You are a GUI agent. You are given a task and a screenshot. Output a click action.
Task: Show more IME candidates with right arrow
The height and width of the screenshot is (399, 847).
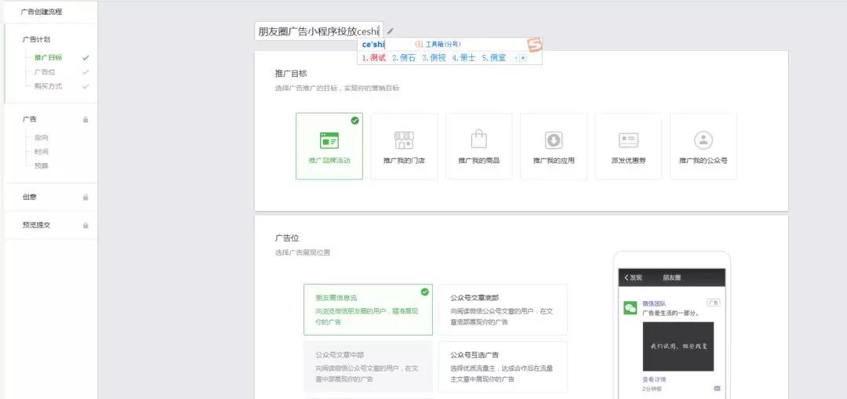(523, 58)
